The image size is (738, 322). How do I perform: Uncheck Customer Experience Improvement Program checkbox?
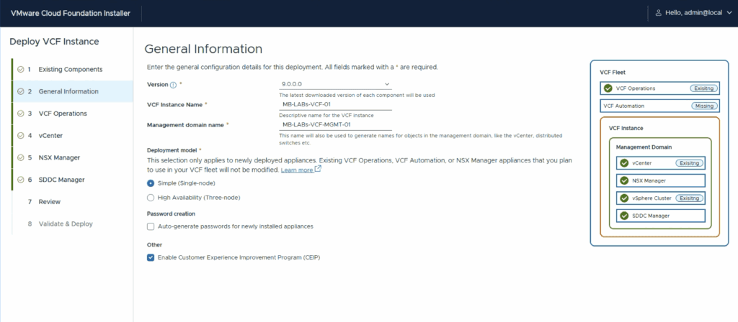[151, 257]
